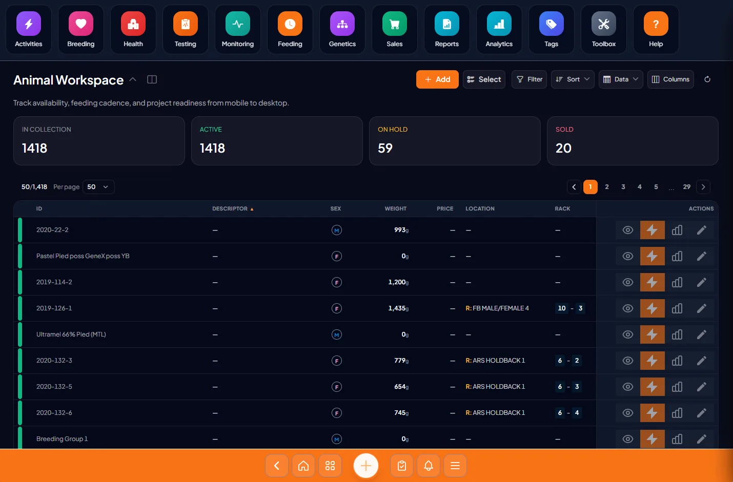Go to the previous page arrow
This screenshot has width=733, height=482.
point(574,187)
